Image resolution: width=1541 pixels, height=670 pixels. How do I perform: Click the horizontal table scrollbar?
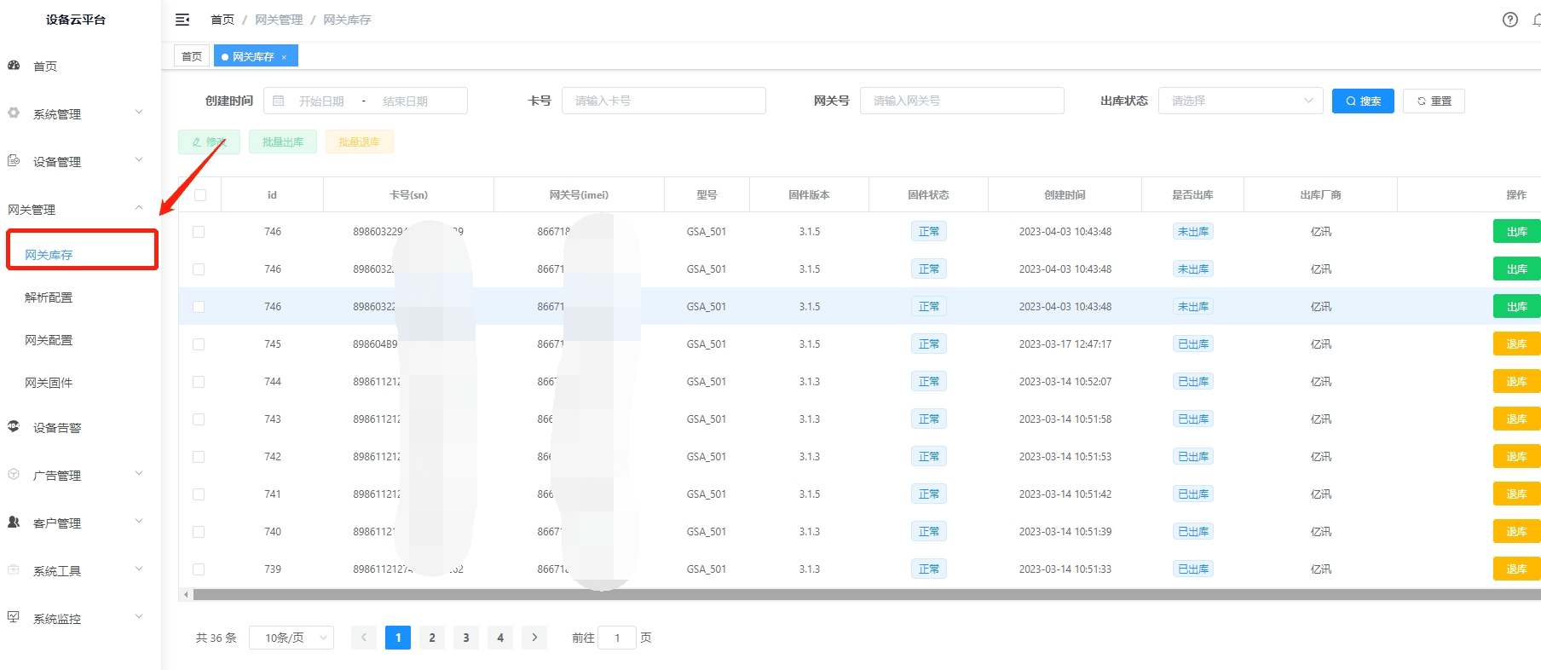coord(852,594)
